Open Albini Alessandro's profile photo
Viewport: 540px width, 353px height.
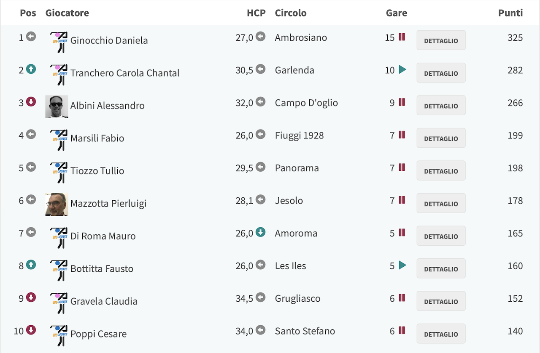tap(57, 107)
